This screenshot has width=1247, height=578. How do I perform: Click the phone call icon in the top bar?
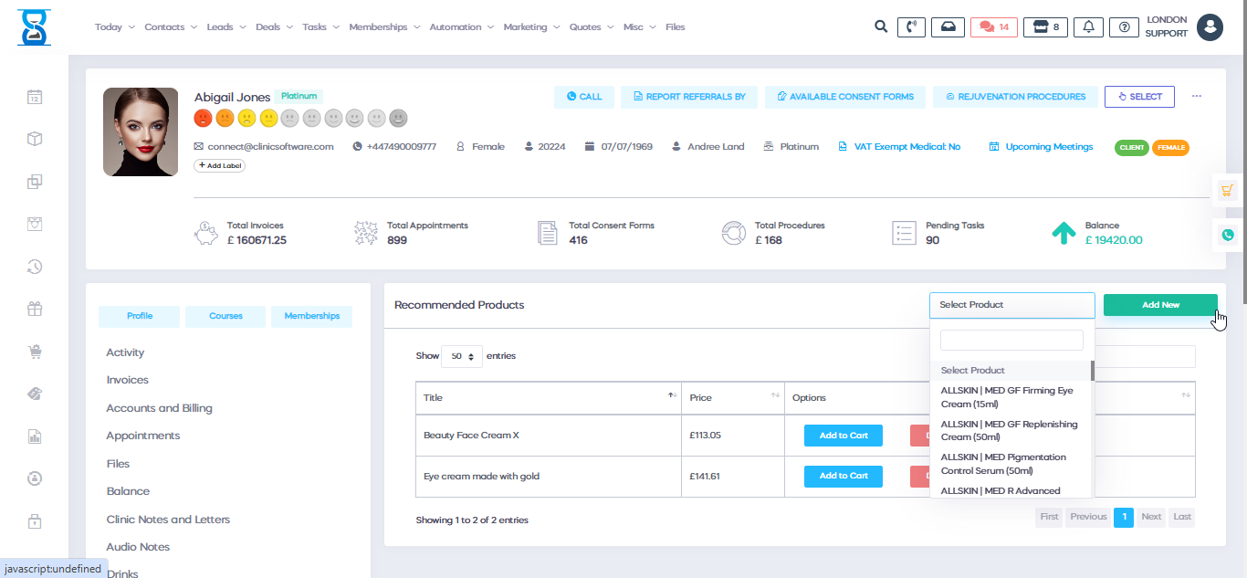pyautogui.click(x=910, y=26)
